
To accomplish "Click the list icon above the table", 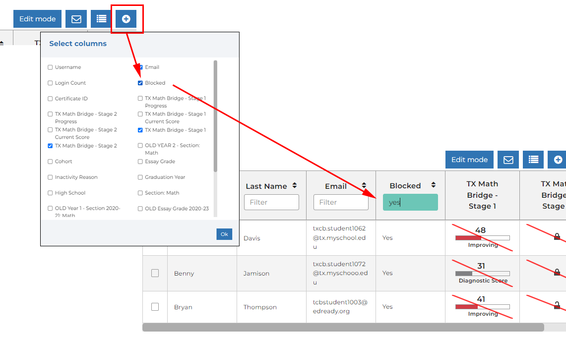I will pos(533,159).
